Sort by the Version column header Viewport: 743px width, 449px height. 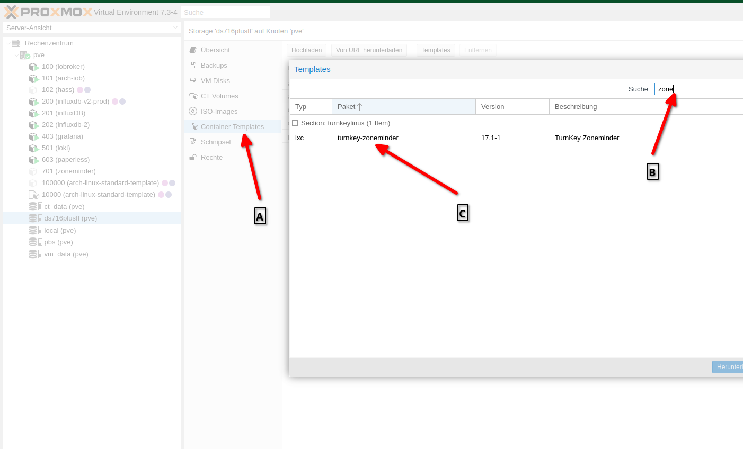pos(512,106)
